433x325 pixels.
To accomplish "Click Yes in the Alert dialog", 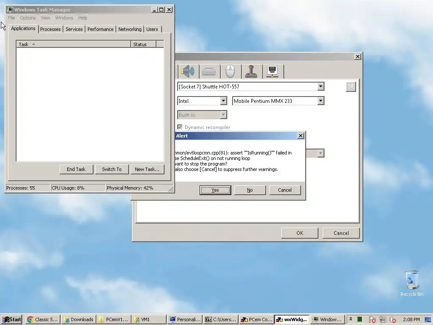I will click(x=215, y=190).
